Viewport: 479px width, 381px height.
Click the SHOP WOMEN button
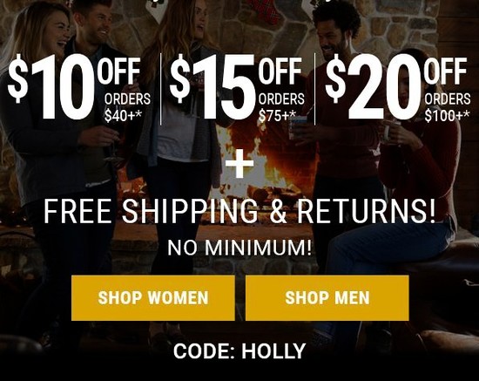click(x=153, y=298)
